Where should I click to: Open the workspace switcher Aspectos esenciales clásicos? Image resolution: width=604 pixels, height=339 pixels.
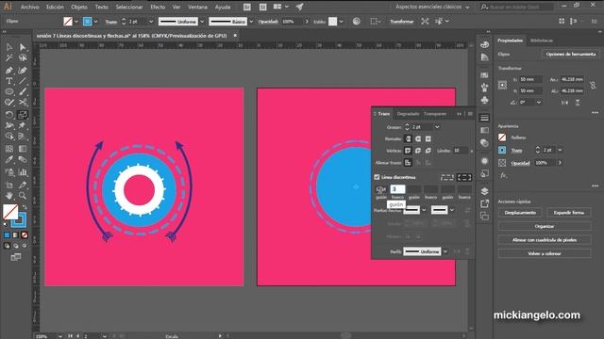tap(432, 7)
